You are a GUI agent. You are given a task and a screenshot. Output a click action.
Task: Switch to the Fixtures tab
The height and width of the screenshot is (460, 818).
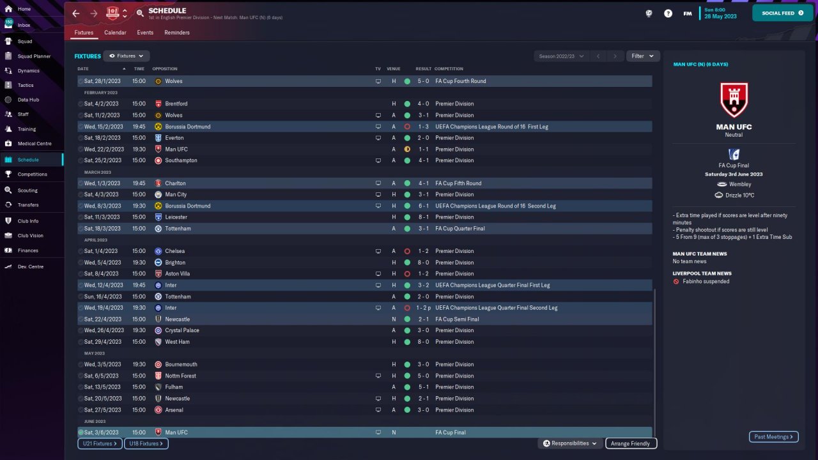84,33
